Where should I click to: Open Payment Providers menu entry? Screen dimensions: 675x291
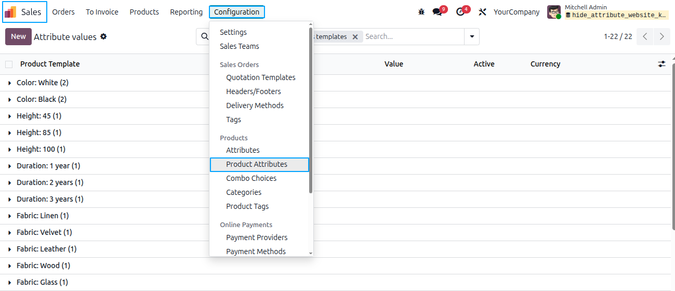coord(257,237)
